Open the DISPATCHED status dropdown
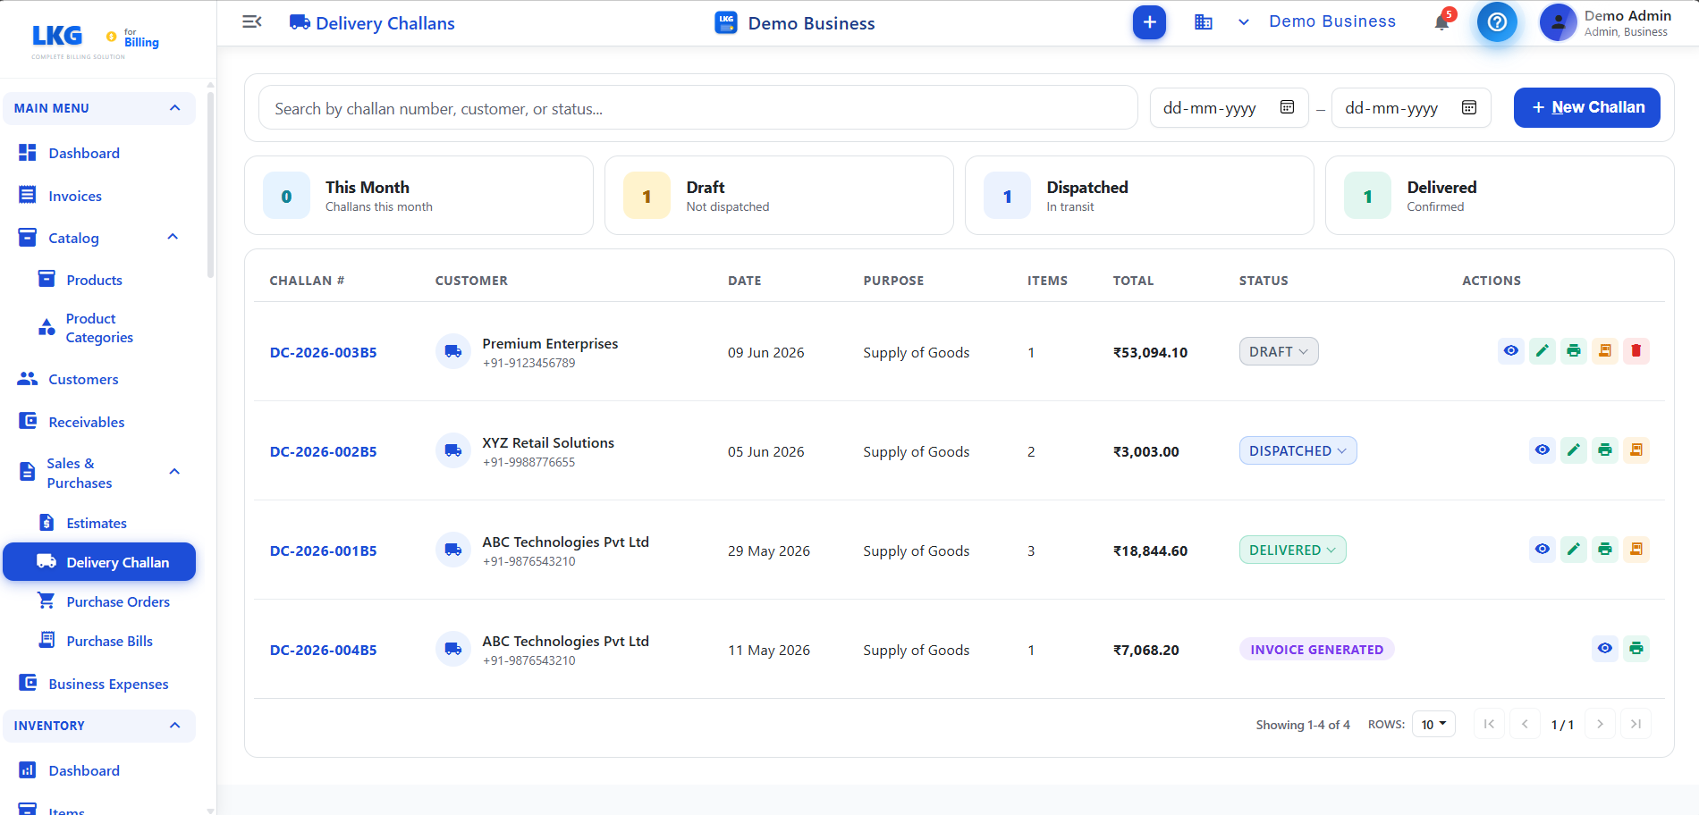1699x815 pixels. 1297,450
